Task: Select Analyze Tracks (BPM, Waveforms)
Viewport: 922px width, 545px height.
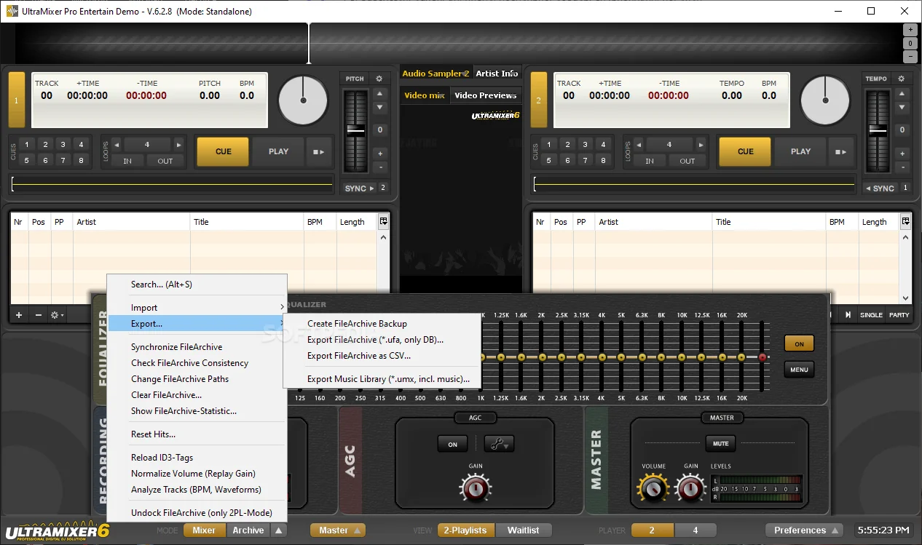Action: [x=197, y=490]
